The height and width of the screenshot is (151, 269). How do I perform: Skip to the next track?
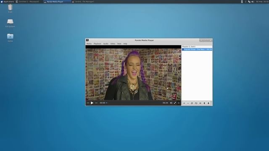[x=96, y=103]
